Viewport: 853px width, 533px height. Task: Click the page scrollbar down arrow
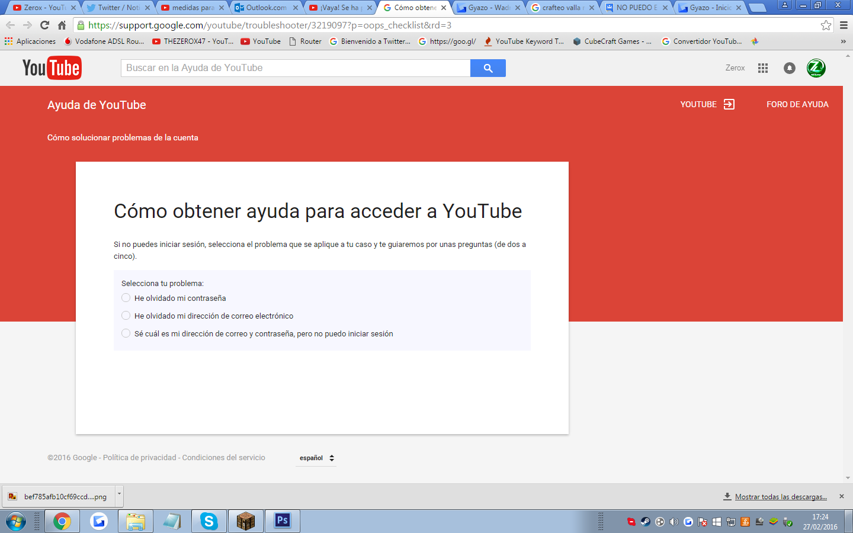[x=848, y=478]
